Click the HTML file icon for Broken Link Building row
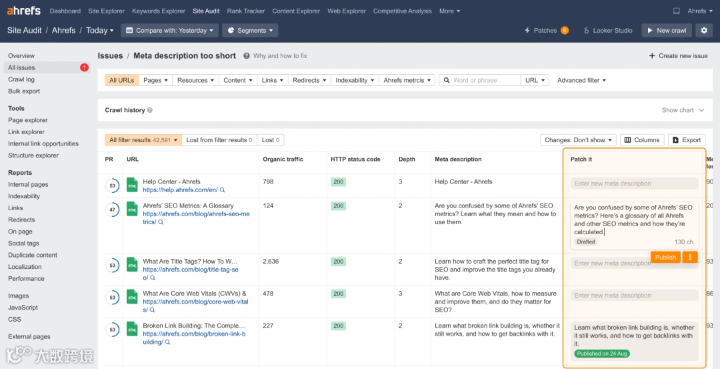This screenshot has height=369, width=720. (132, 328)
